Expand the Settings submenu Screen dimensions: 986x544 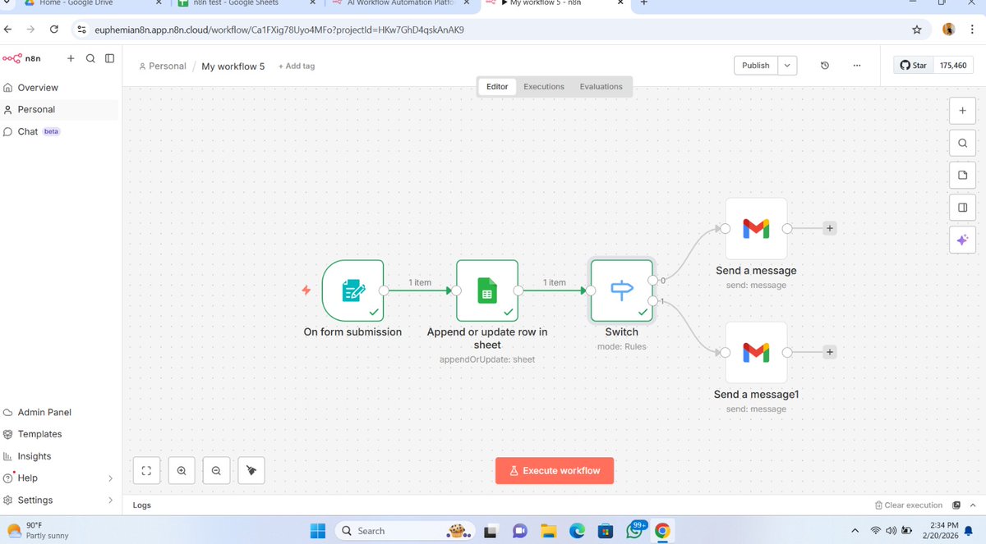111,501
